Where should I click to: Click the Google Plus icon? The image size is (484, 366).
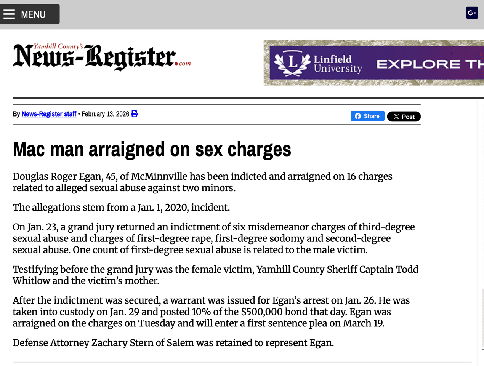point(472,13)
